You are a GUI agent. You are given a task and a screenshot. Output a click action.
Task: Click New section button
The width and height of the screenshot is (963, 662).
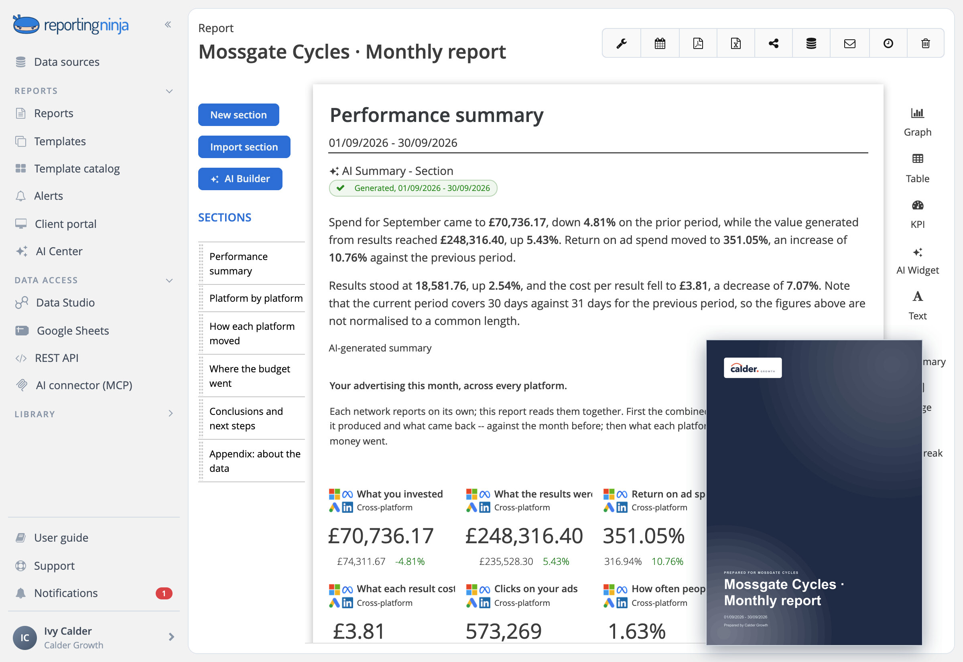(238, 115)
